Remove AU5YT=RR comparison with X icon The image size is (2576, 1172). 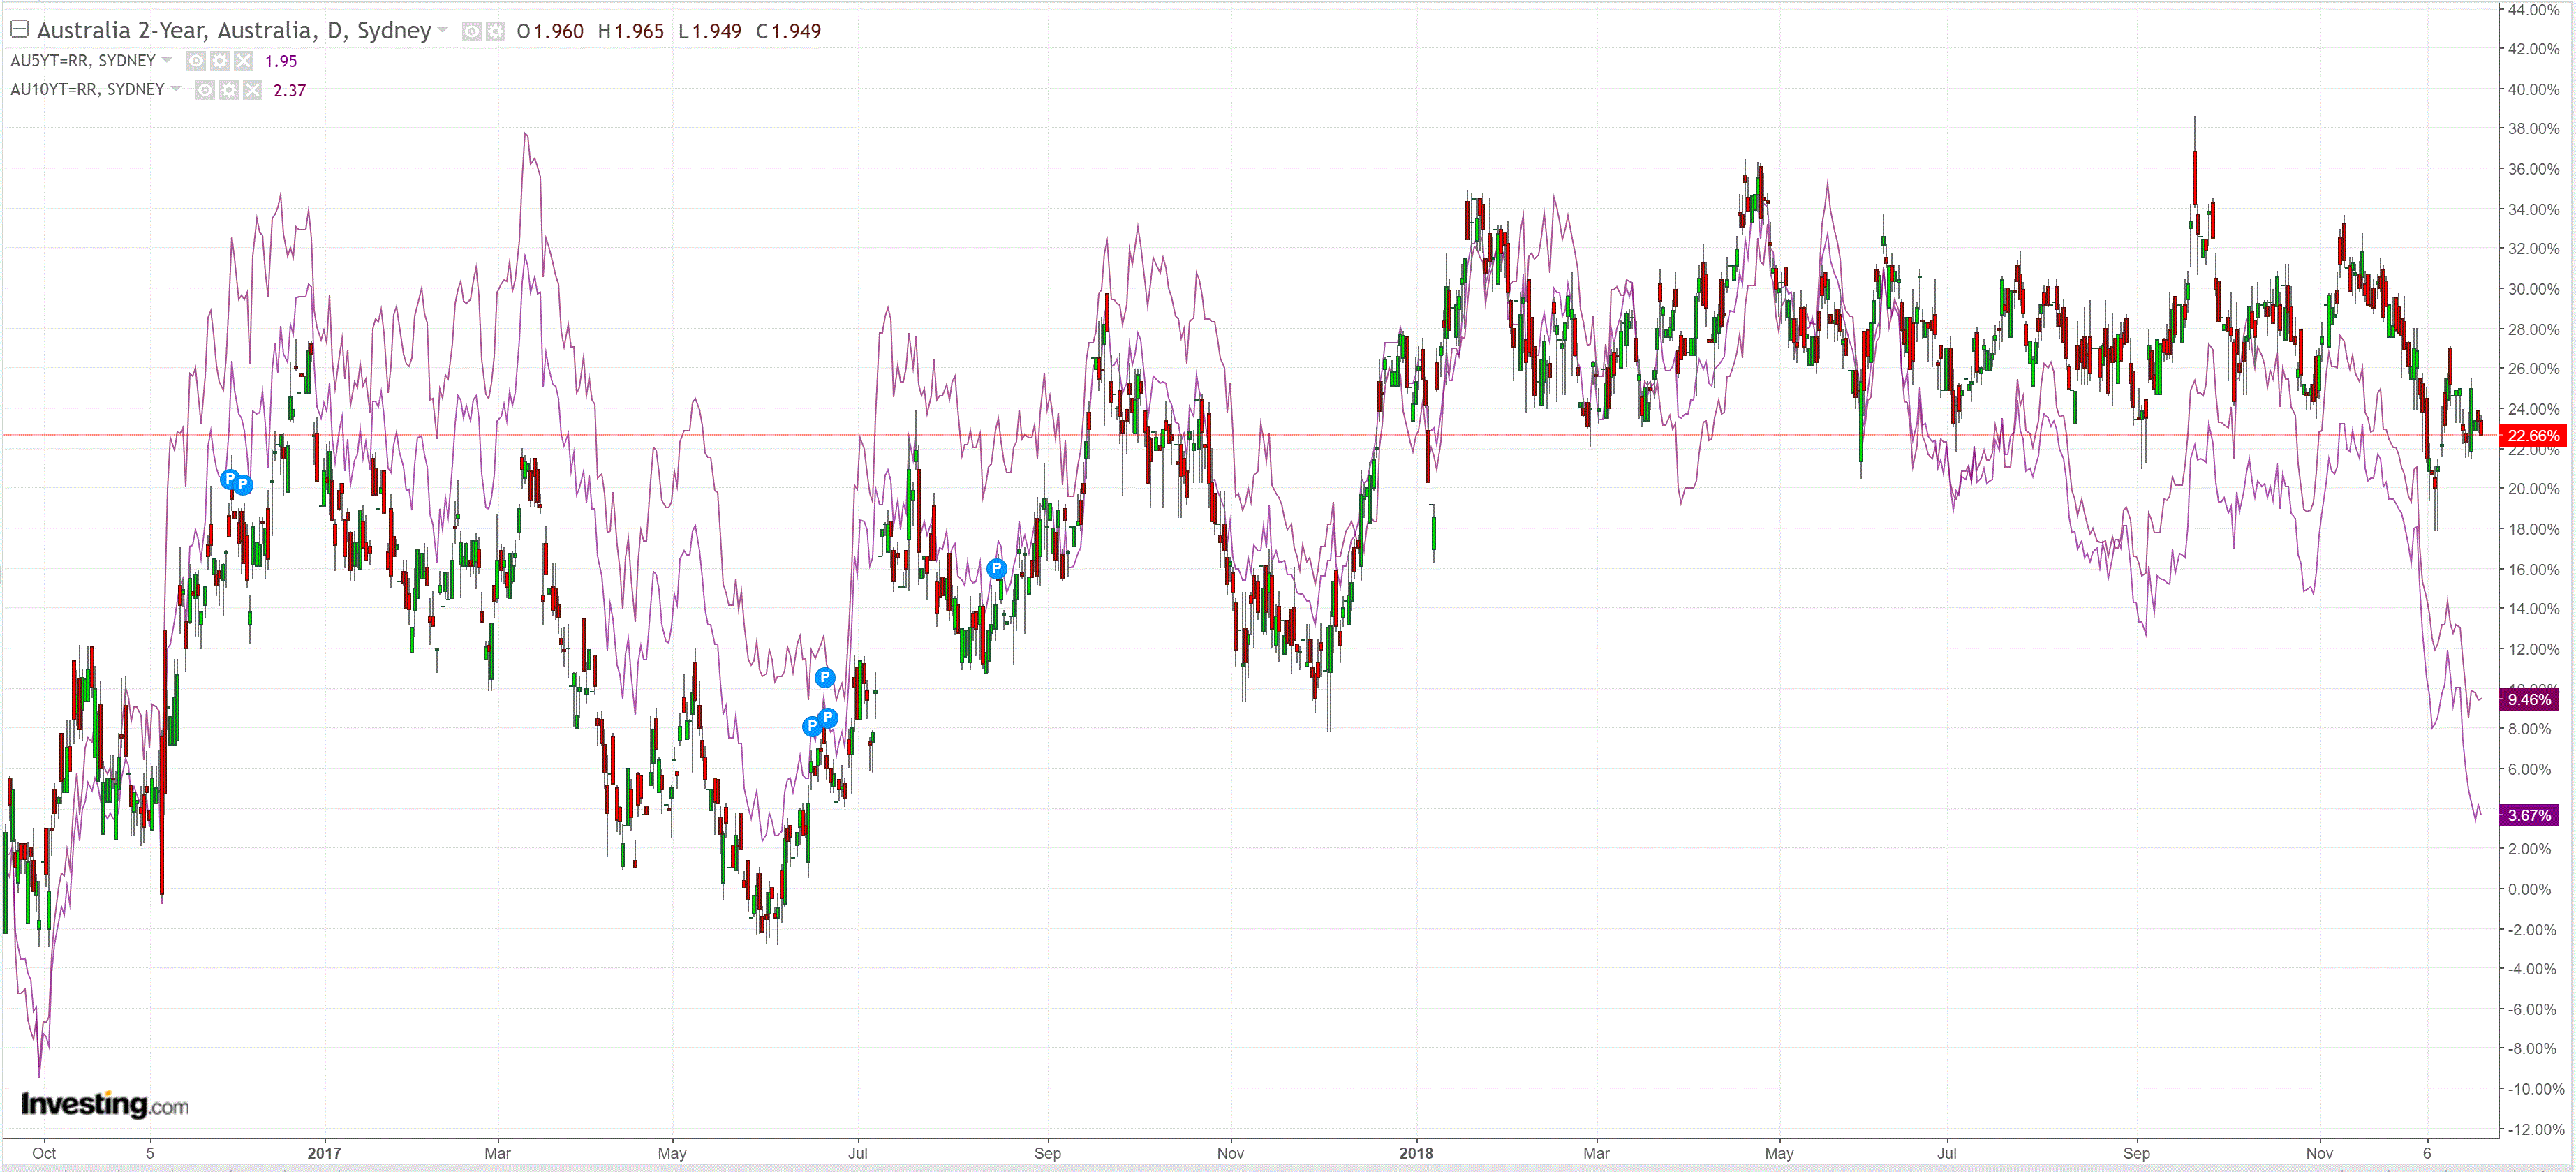244,61
